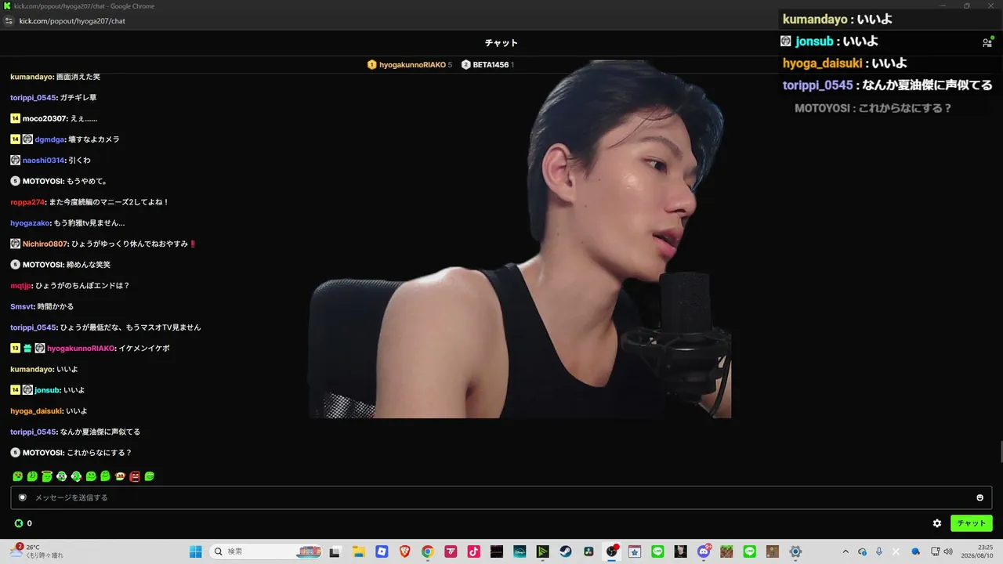
Task: Open volume control in system tray
Action: [948, 551]
